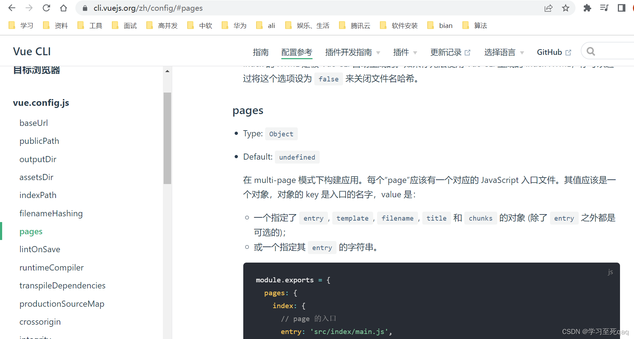Click the back navigation arrow
Viewport: 634px width, 339px height.
tap(12, 8)
